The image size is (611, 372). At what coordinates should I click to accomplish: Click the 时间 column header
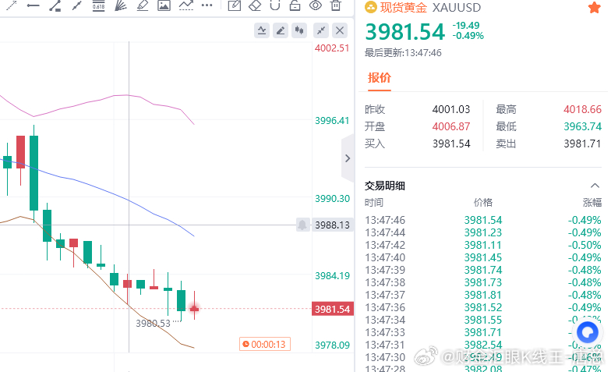374,203
